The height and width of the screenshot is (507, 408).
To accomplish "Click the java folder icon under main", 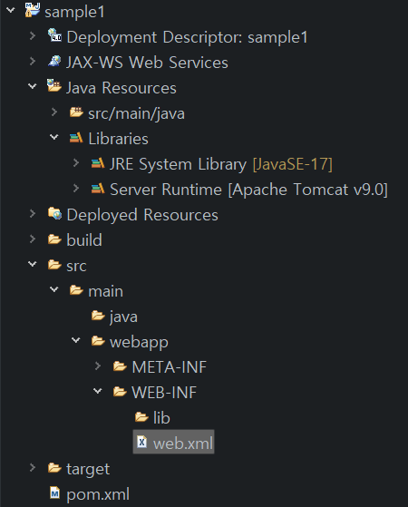I will [98, 316].
